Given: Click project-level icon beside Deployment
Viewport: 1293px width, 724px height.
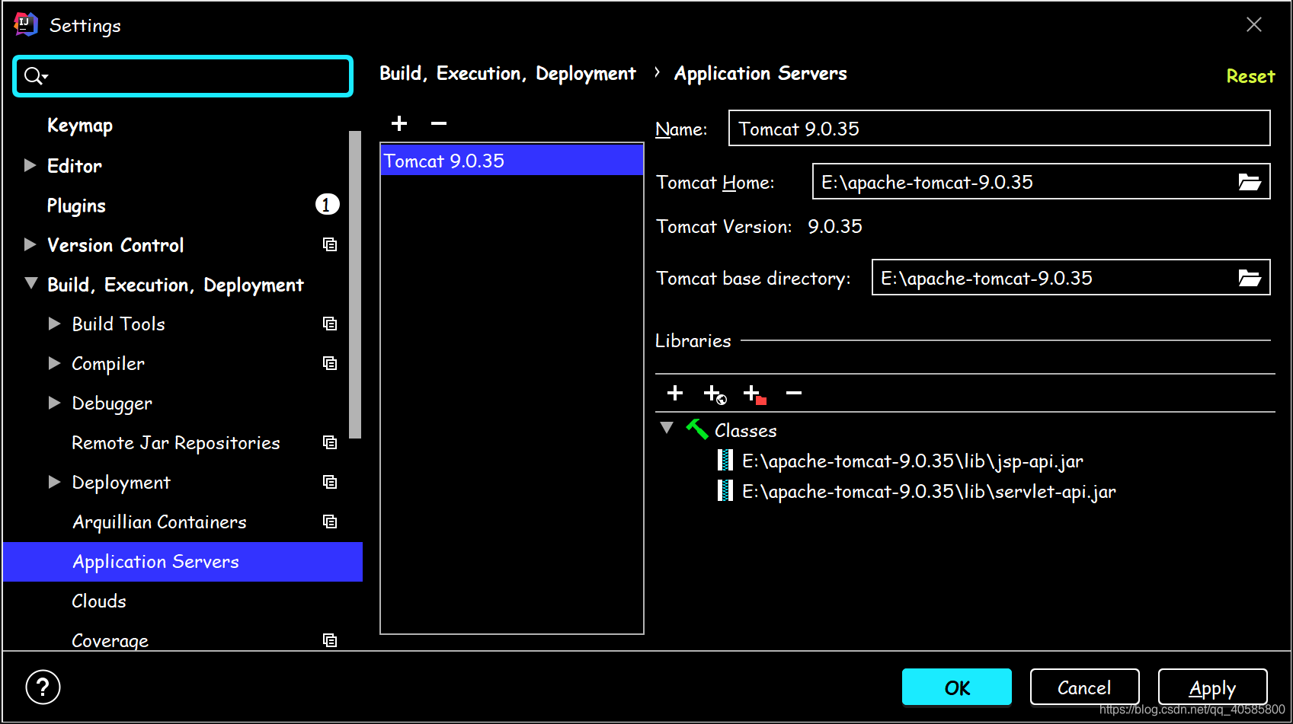Looking at the screenshot, I should [330, 482].
